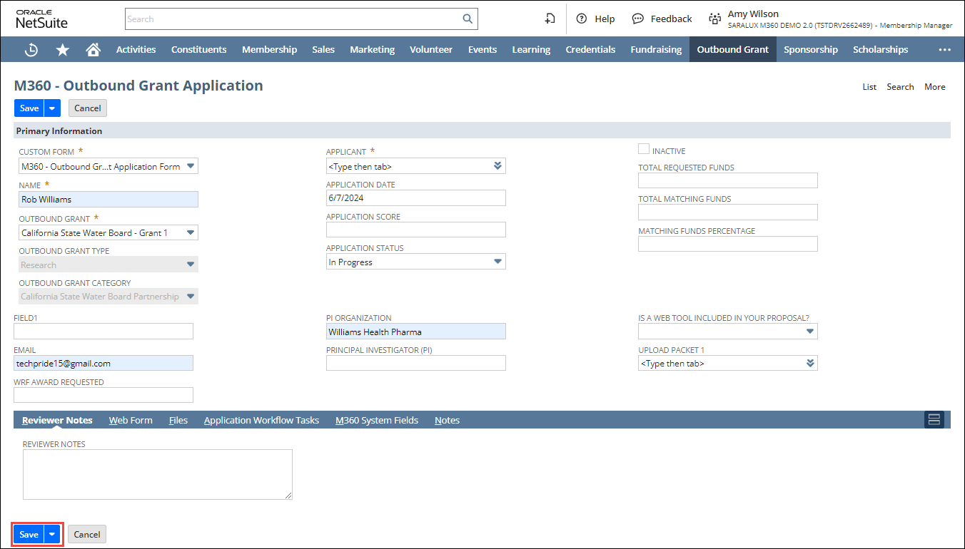Click the top Cancel button
Image resolution: width=965 pixels, height=549 pixels.
(88, 108)
